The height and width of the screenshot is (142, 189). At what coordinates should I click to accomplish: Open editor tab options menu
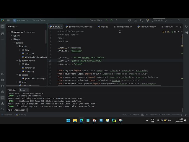[x=180, y=27]
